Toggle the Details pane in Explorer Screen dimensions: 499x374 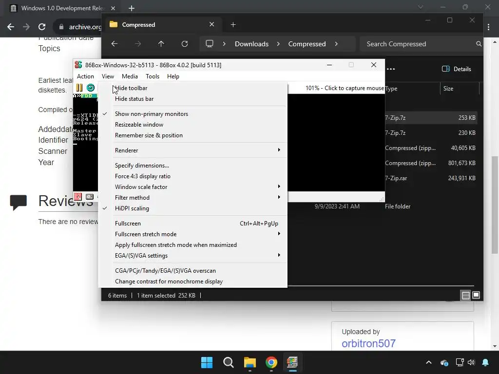point(456,69)
